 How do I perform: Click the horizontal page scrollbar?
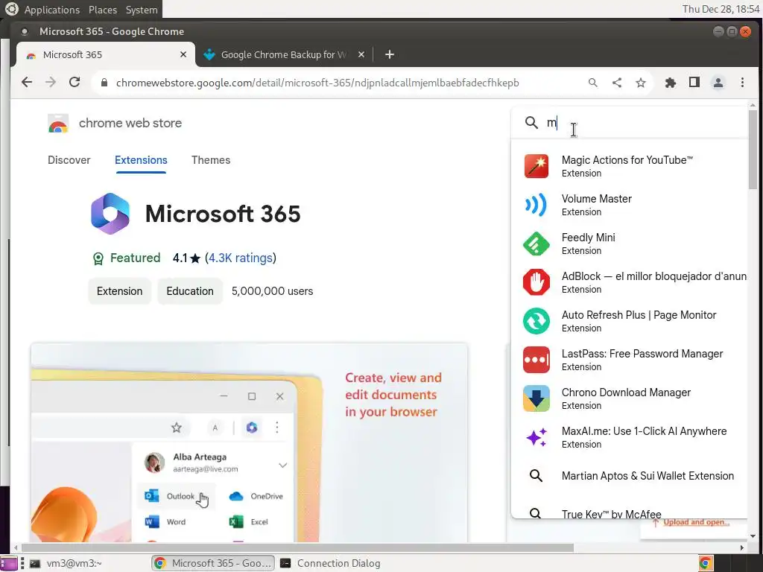(297, 547)
